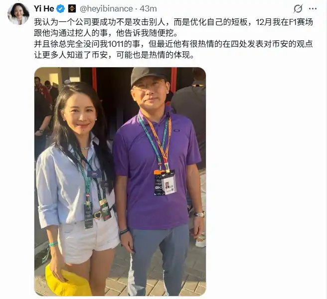Click the wristwatch in the photo

(x=199, y=214)
